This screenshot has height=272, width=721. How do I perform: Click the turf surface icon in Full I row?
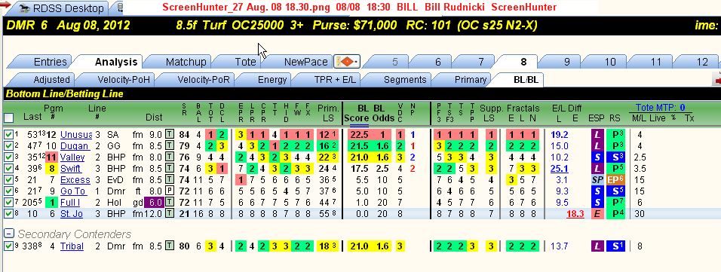click(170, 202)
